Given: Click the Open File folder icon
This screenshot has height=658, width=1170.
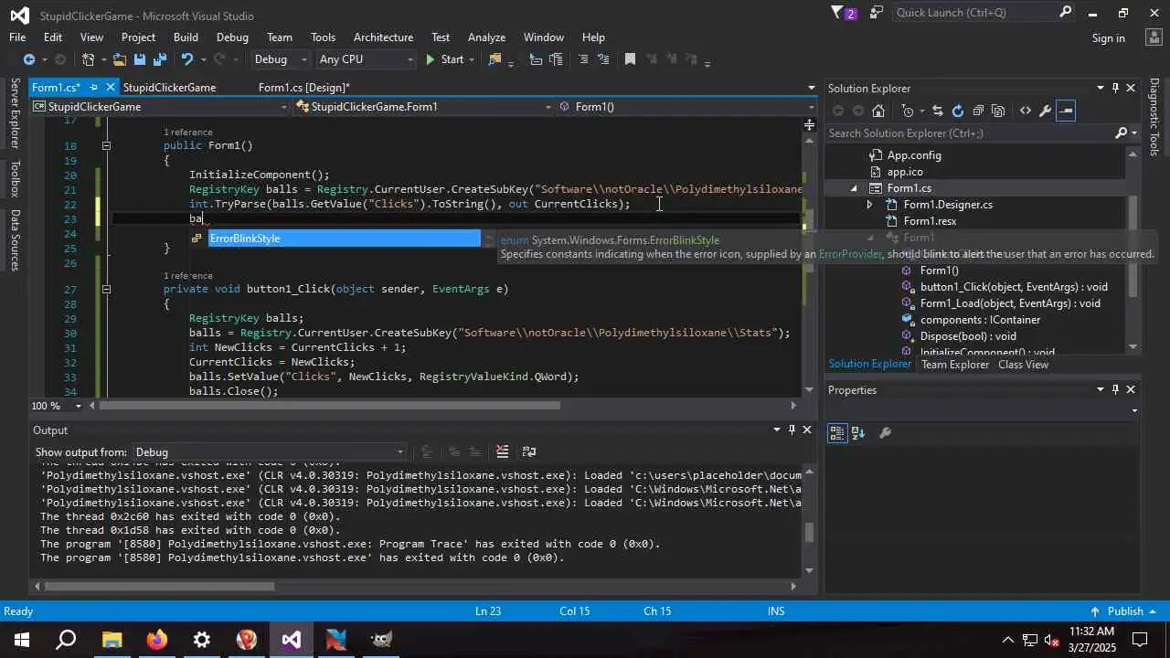Looking at the screenshot, I should point(120,59).
